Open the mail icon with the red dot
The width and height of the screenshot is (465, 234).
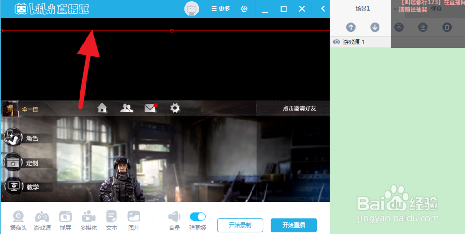[x=150, y=108]
